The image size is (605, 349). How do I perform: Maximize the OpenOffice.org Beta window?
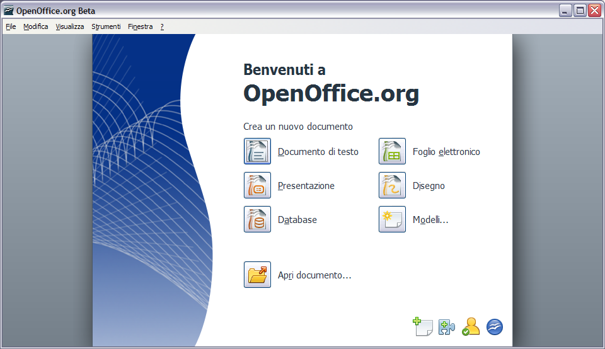[x=580, y=11]
